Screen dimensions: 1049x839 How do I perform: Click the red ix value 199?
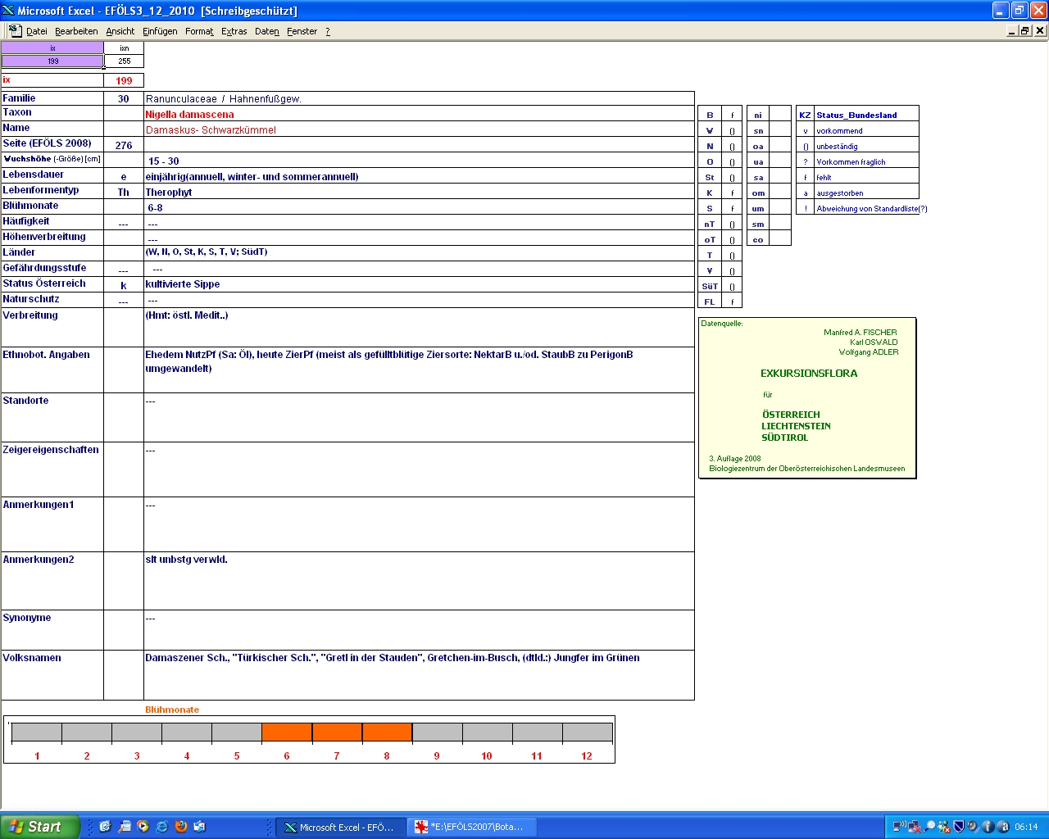pos(124,80)
